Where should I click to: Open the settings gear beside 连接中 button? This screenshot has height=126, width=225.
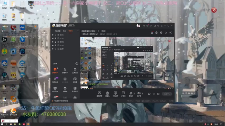pos(158,94)
